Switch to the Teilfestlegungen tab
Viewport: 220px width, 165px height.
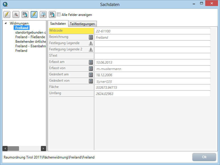tap(83, 24)
